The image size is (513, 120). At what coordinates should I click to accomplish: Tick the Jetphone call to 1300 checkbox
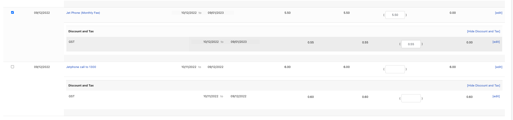point(12,67)
